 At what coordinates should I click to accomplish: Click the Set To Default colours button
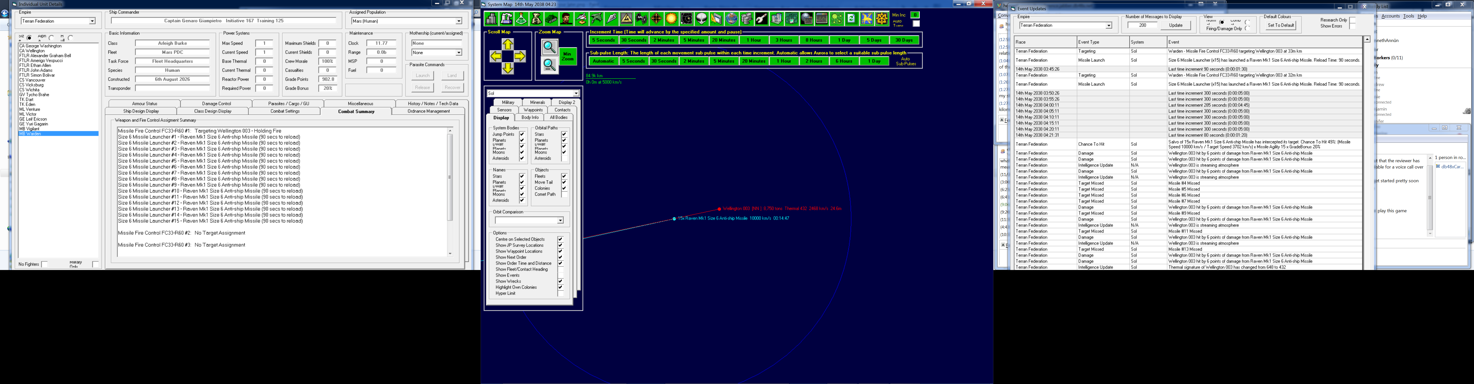point(1280,25)
